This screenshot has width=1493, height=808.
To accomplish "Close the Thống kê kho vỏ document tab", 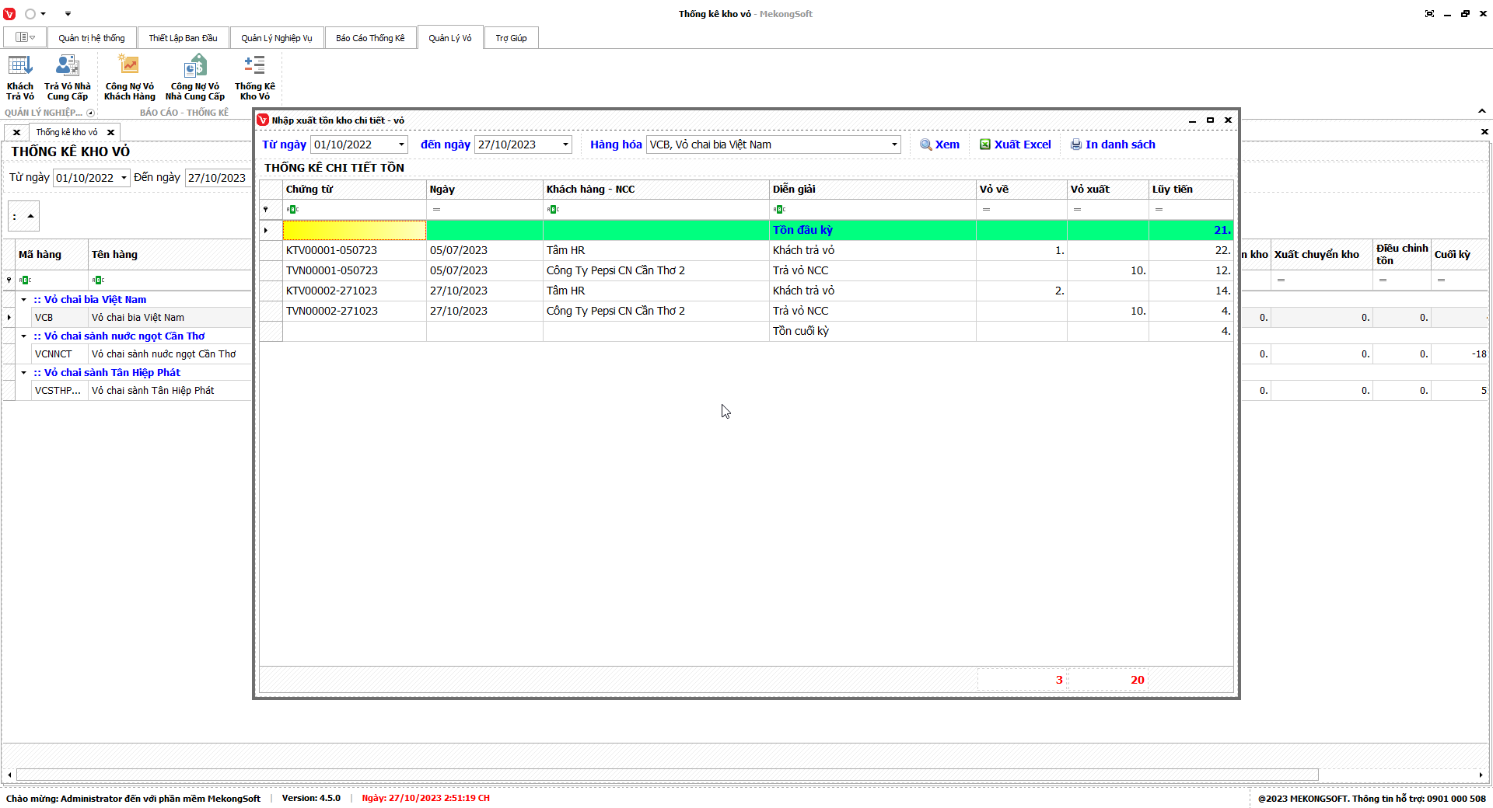I will [x=110, y=132].
